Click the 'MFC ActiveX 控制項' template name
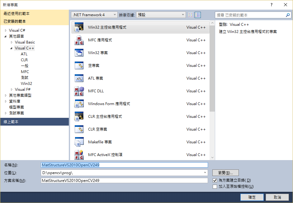This screenshot has height=203, width=293. 105,155
